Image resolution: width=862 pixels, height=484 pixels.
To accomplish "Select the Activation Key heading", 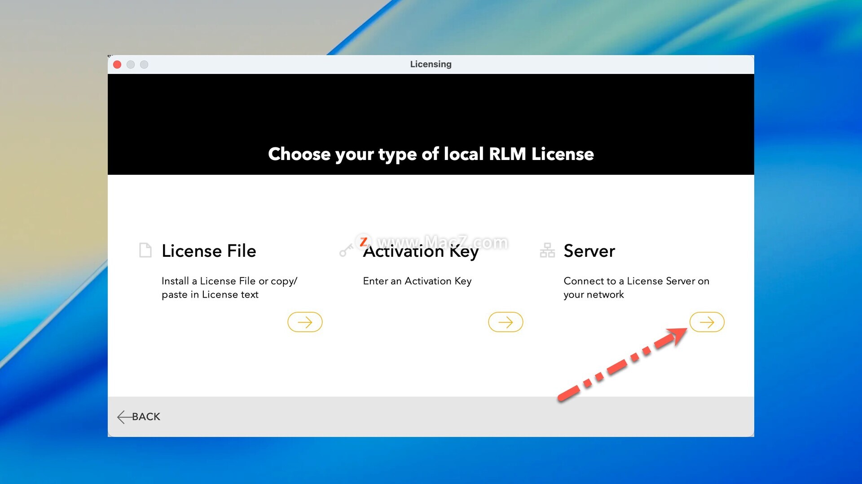I will click(421, 251).
